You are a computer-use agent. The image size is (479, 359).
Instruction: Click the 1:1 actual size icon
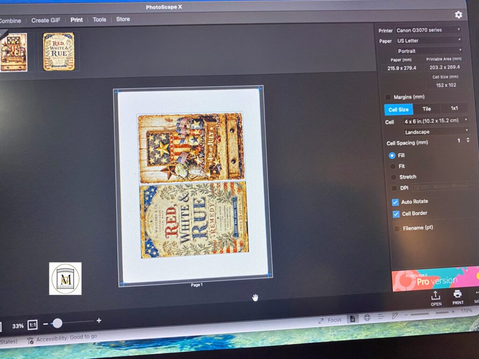[x=33, y=325]
